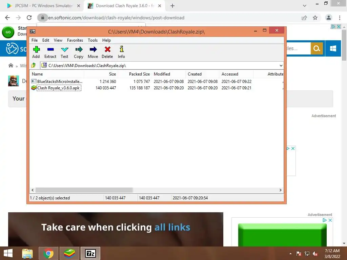Click the green GO button

pos(8,32)
